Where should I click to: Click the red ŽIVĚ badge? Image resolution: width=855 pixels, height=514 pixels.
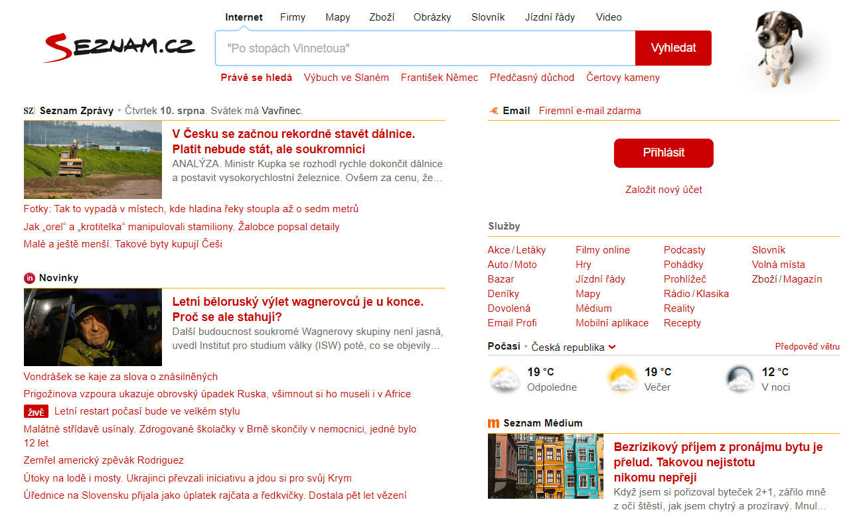(36, 412)
